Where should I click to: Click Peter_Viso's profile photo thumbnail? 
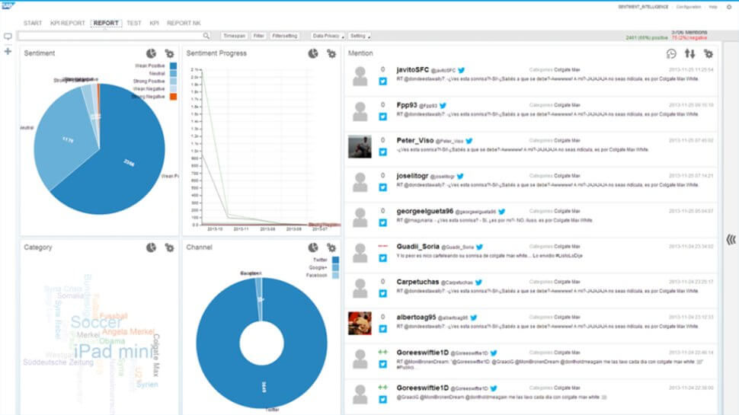360,146
